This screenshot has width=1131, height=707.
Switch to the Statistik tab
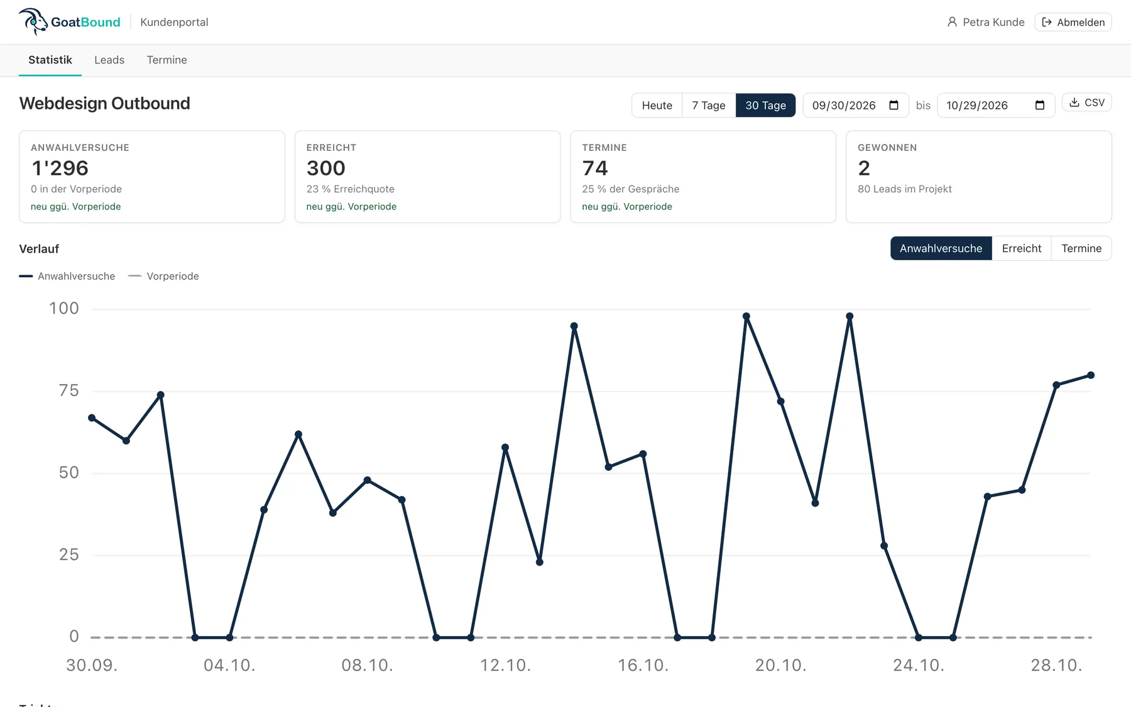(x=50, y=60)
